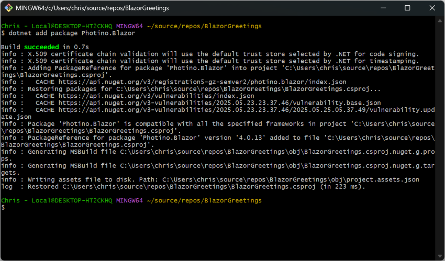The height and width of the screenshot is (261, 445).
Task: Click the MINGW64 Git Bash title bar icon
Action: pos(9,8)
